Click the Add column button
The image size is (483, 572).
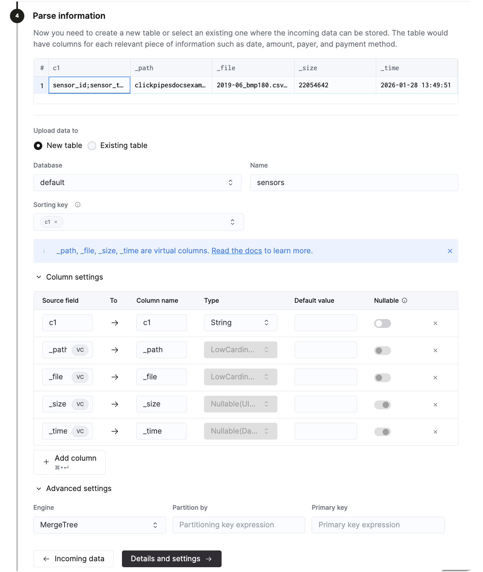tap(69, 462)
